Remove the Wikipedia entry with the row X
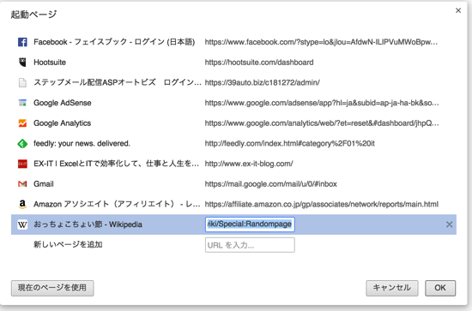The height and width of the screenshot is (311, 472). [449, 224]
